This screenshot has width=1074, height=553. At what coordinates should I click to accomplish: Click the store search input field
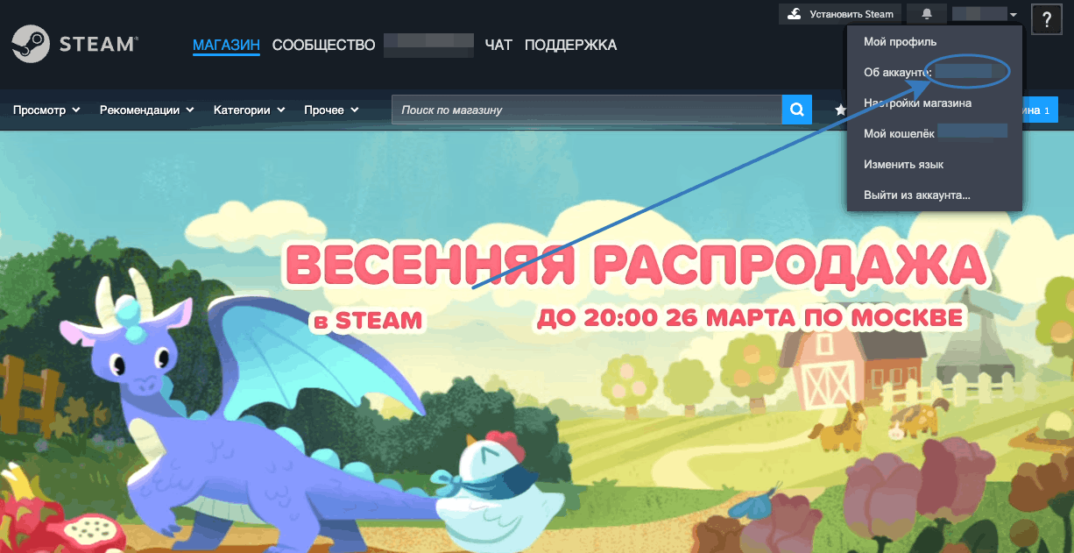(x=569, y=109)
